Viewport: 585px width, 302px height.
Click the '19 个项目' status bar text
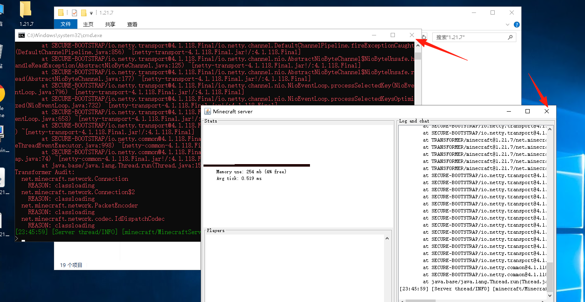click(71, 265)
